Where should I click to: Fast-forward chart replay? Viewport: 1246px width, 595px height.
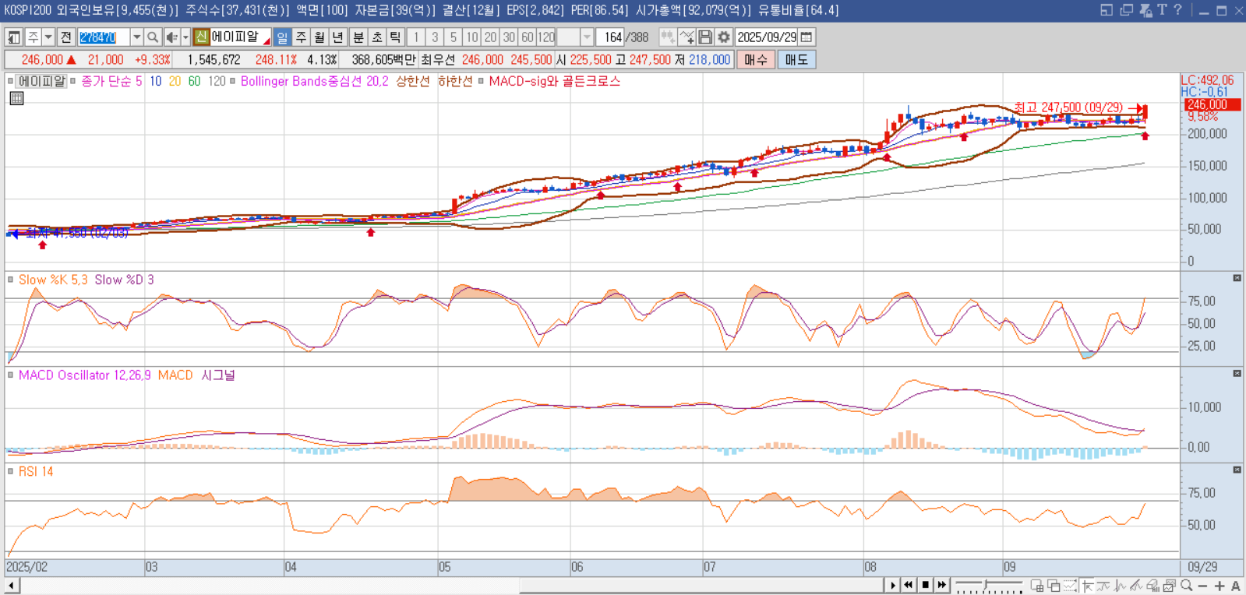941,585
